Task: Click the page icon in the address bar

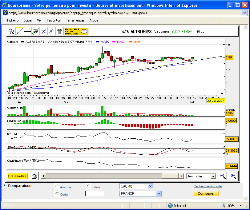Action: pos(6,13)
